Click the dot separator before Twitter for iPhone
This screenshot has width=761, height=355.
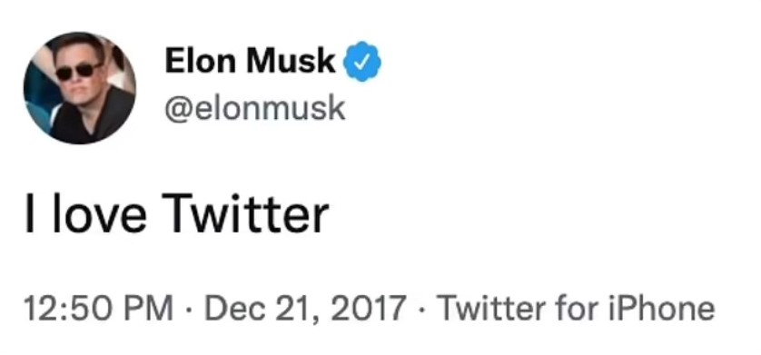click(421, 310)
